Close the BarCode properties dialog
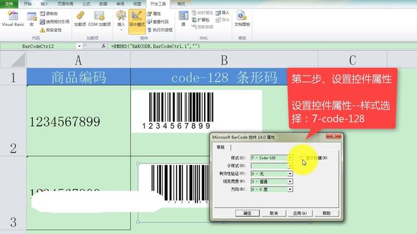 [x=334, y=136]
